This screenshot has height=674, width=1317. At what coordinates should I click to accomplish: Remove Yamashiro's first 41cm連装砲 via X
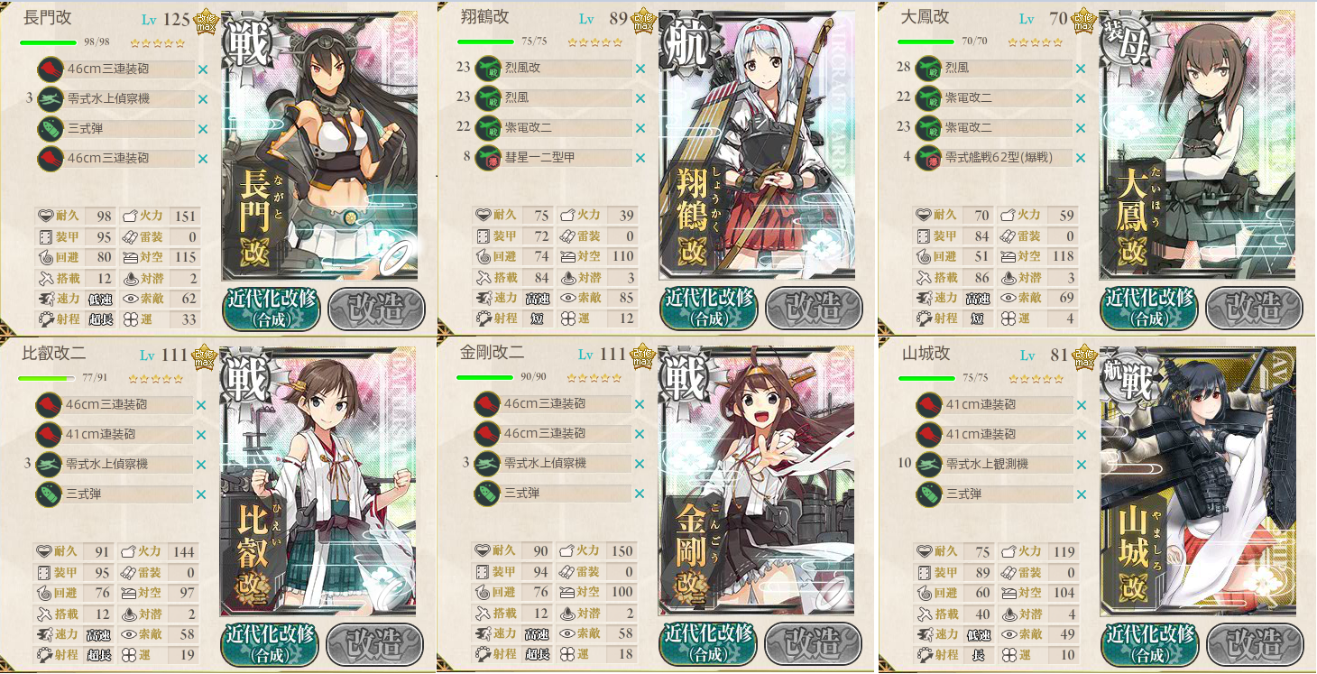pos(1081,405)
